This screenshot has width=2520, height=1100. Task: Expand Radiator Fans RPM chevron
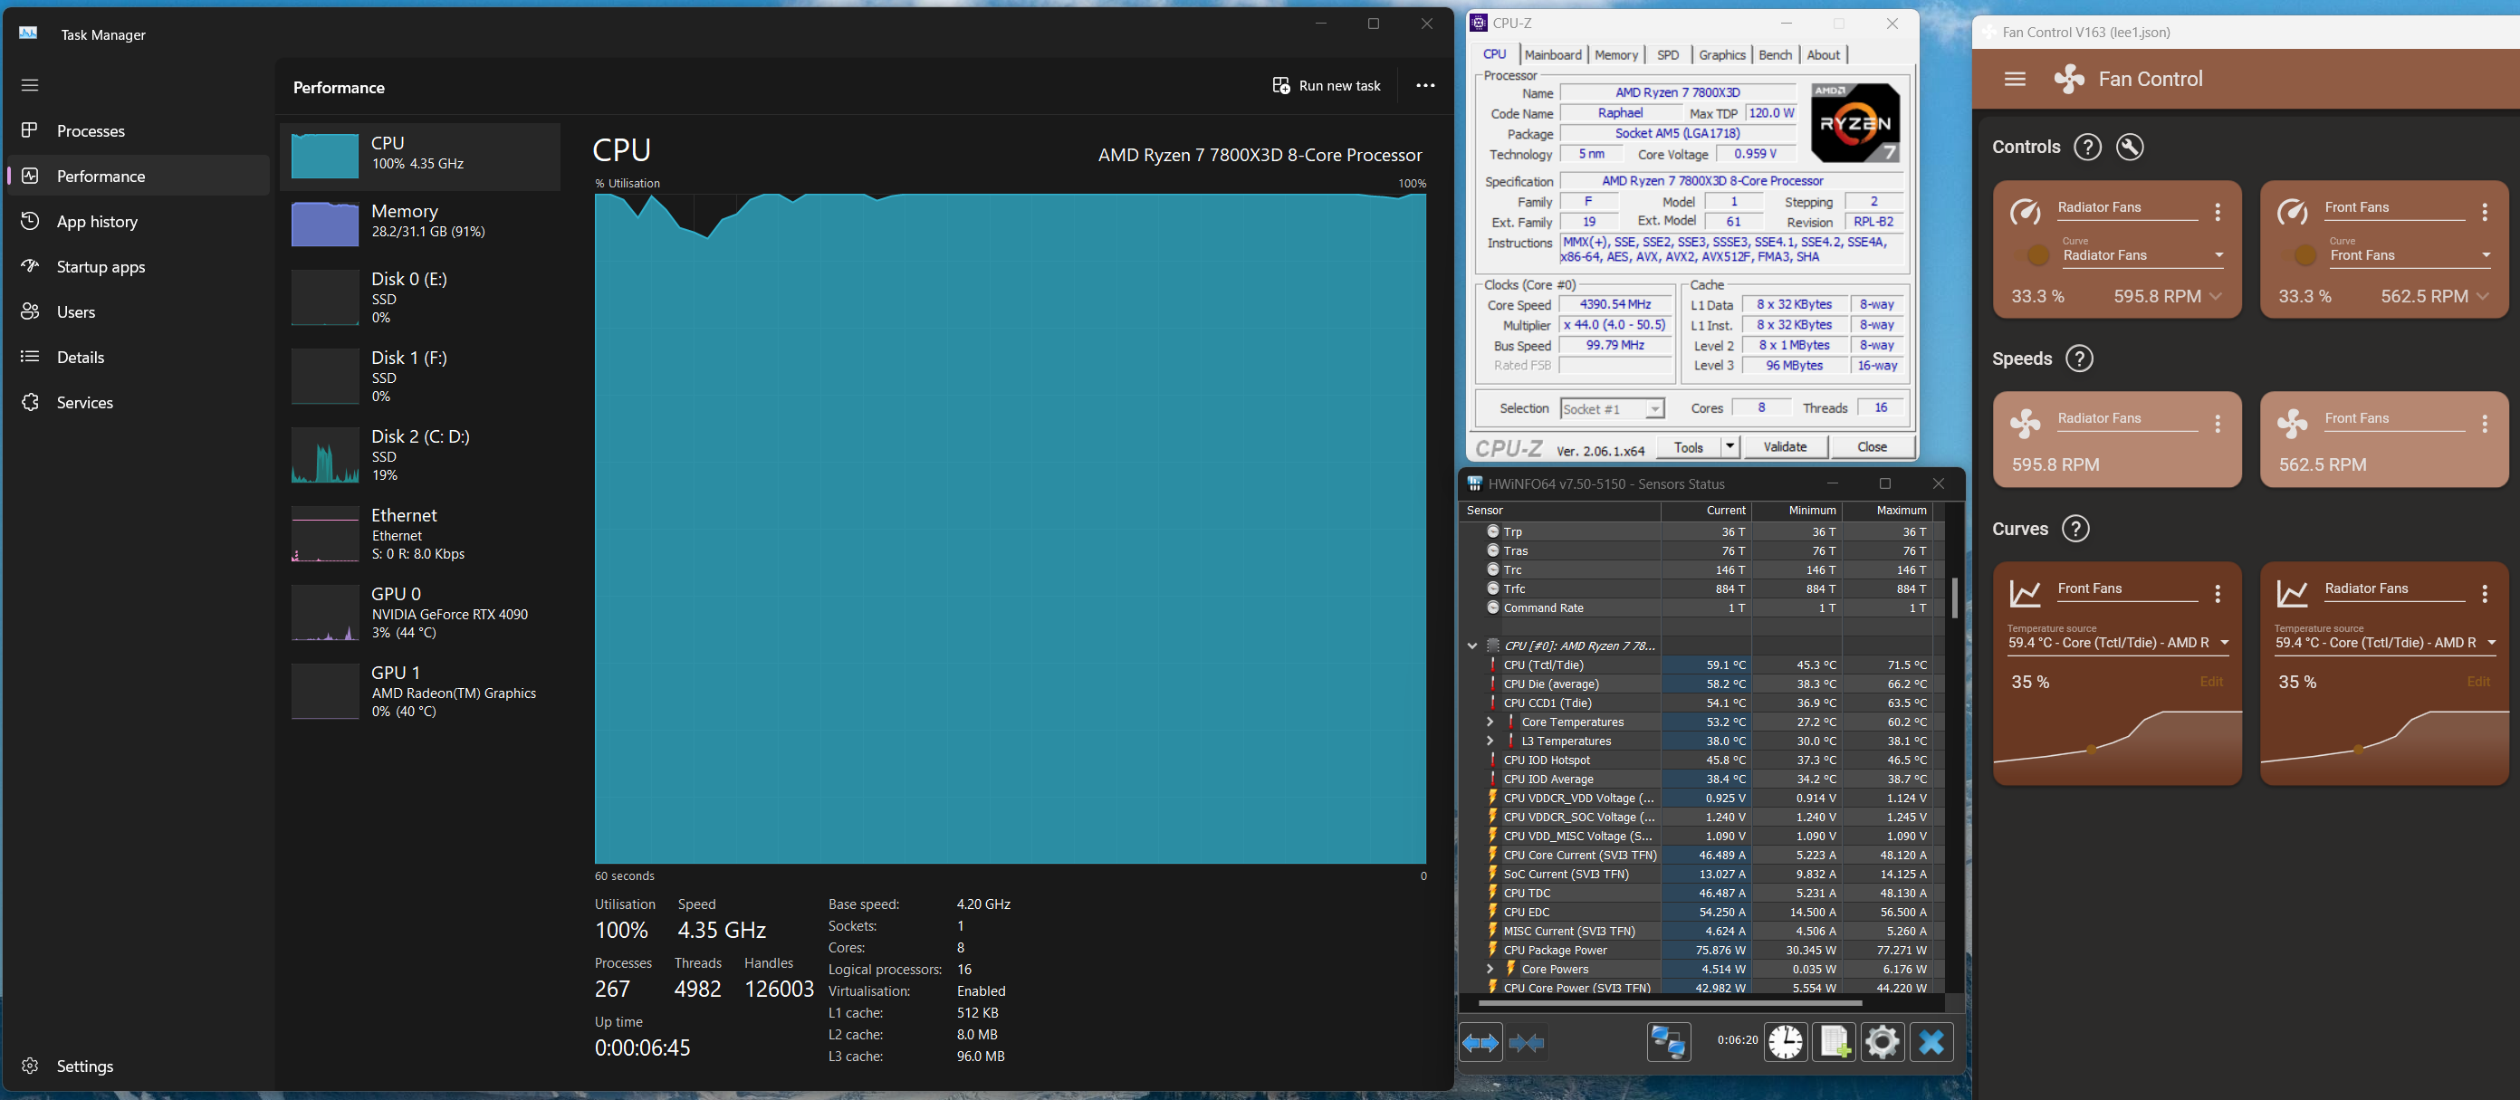pyautogui.click(x=2216, y=296)
